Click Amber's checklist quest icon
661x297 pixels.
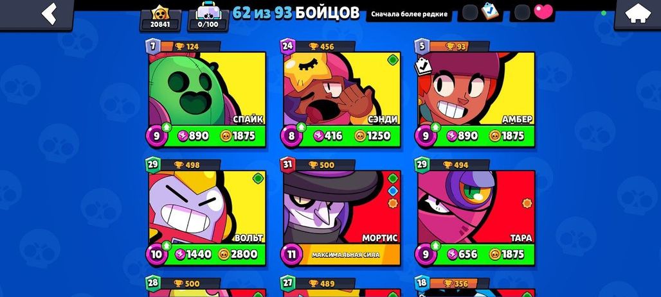pos(424,67)
